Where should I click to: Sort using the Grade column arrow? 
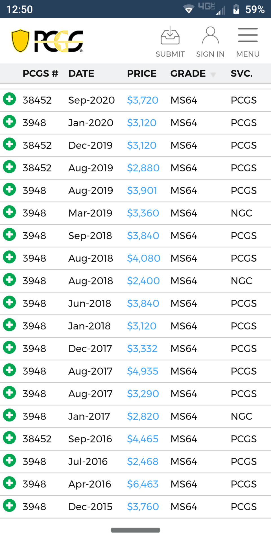[x=213, y=75]
